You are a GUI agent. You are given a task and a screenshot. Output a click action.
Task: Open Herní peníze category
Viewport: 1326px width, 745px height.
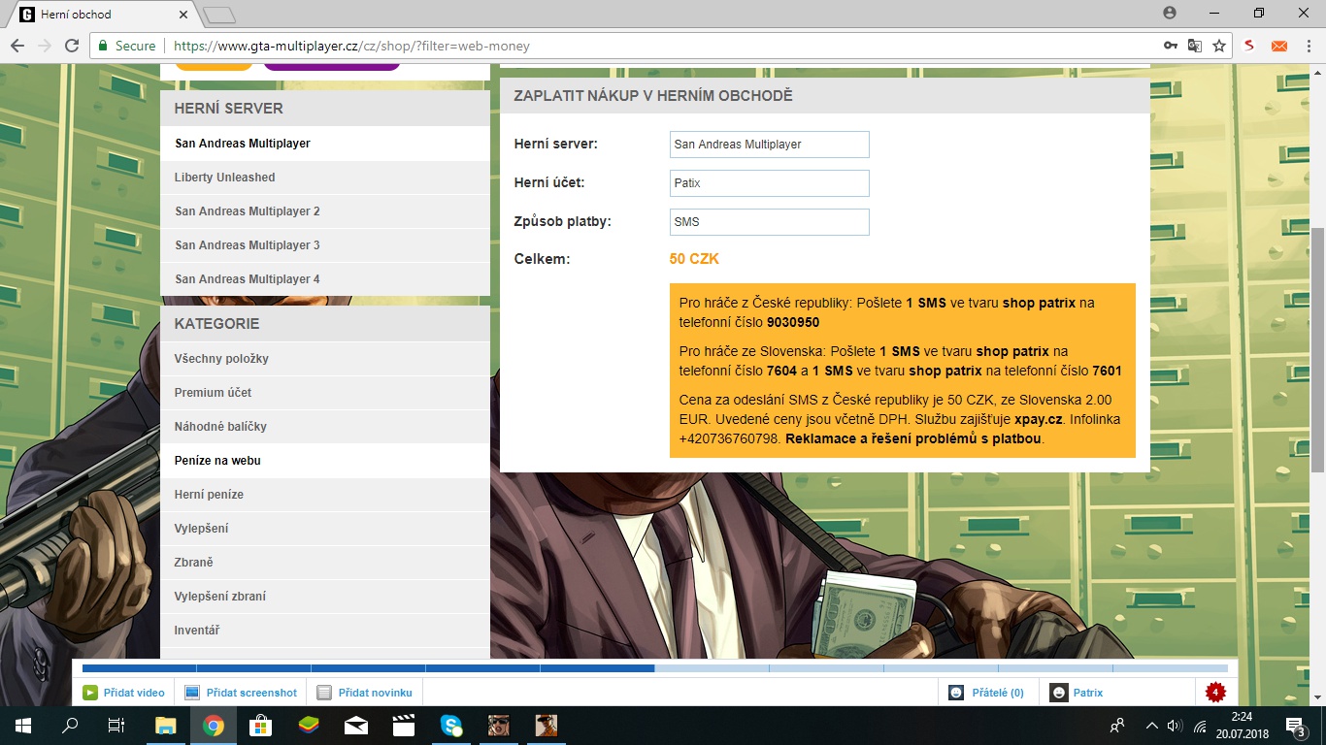point(325,495)
